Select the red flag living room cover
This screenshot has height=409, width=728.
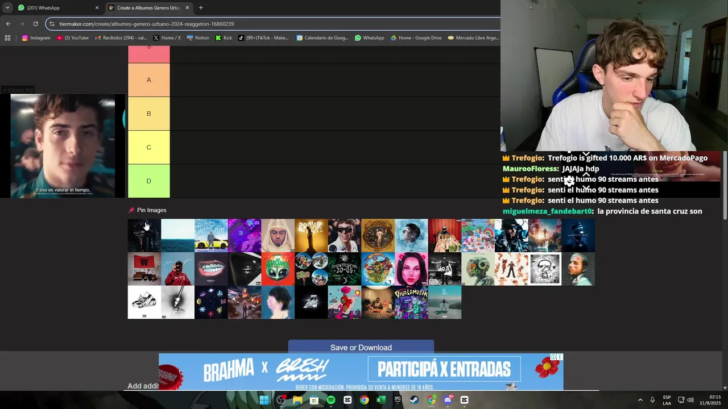tap(144, 269)
